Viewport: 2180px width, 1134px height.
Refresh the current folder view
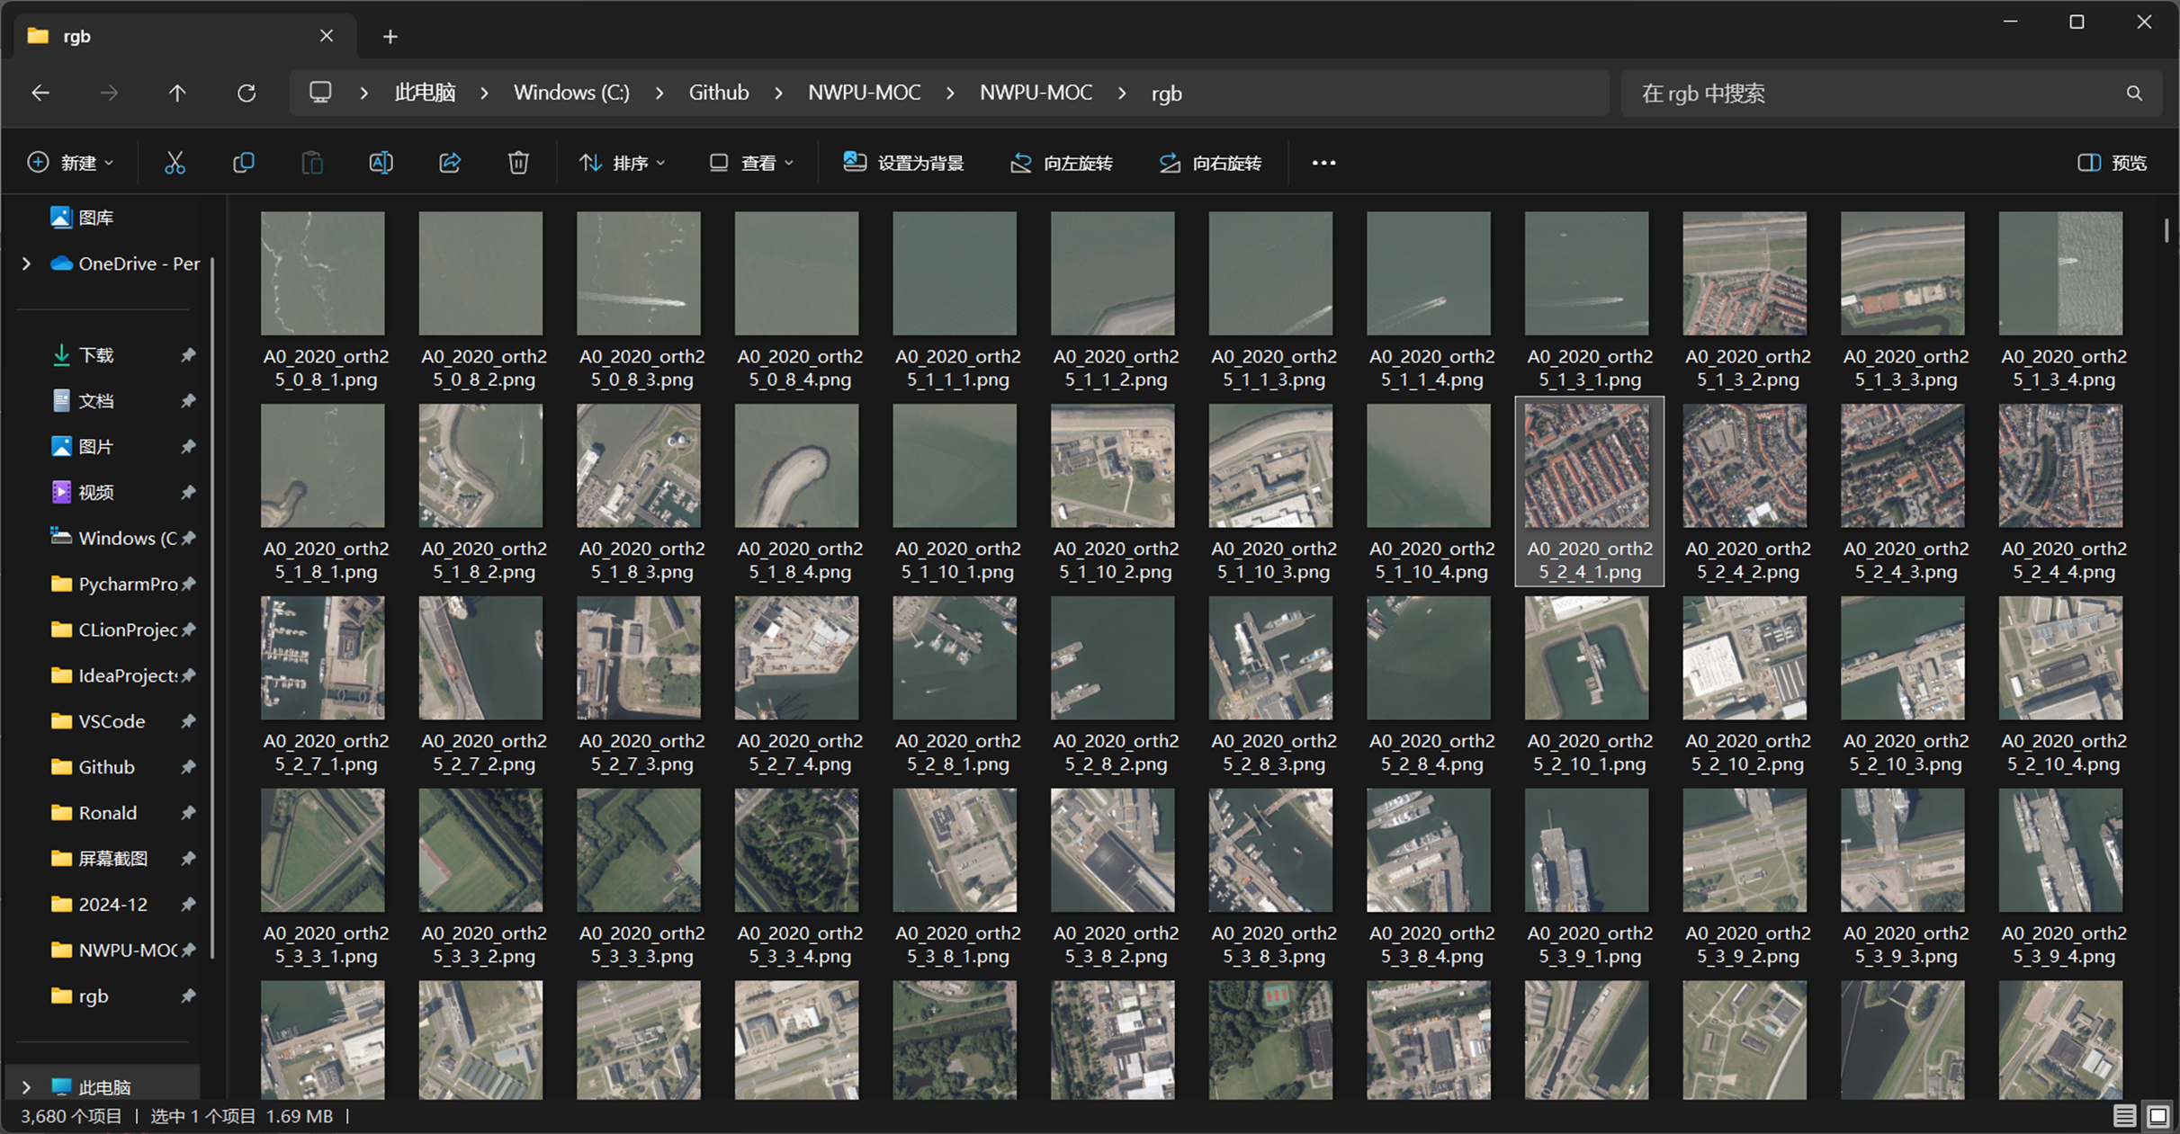tap(247, 93)
